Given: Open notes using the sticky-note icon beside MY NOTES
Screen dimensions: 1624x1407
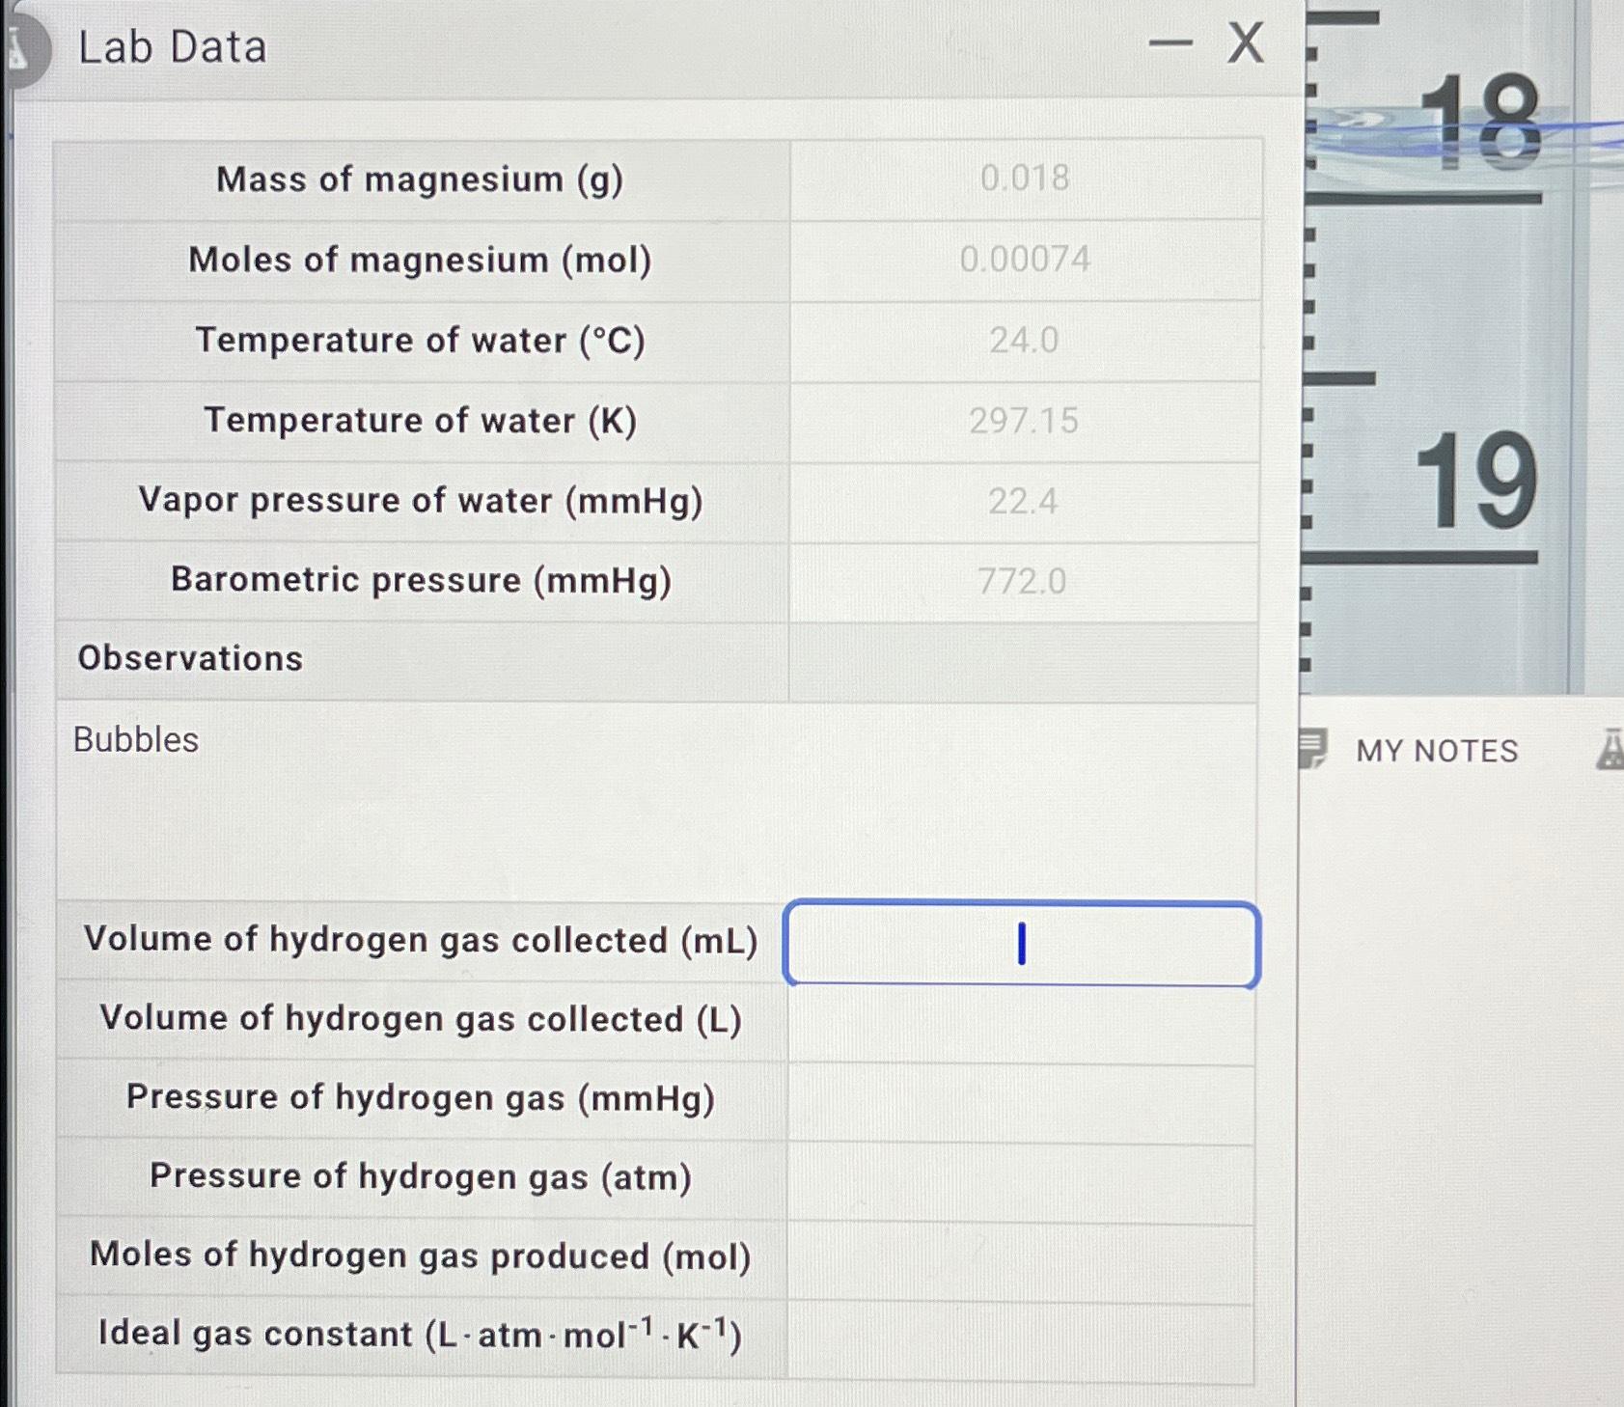Looking at the screenshot, I should coord(1314,750).
